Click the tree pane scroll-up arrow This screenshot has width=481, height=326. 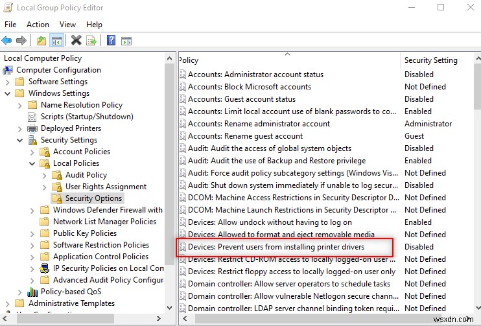[x=170, y=58]
